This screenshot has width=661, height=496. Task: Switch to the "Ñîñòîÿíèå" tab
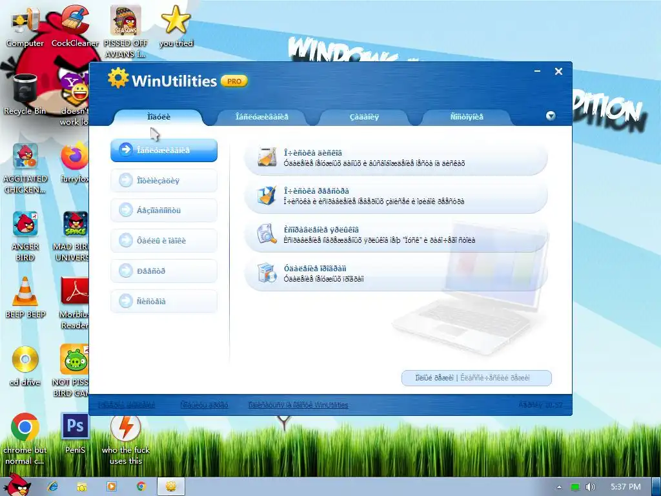(x=467, y=117)
